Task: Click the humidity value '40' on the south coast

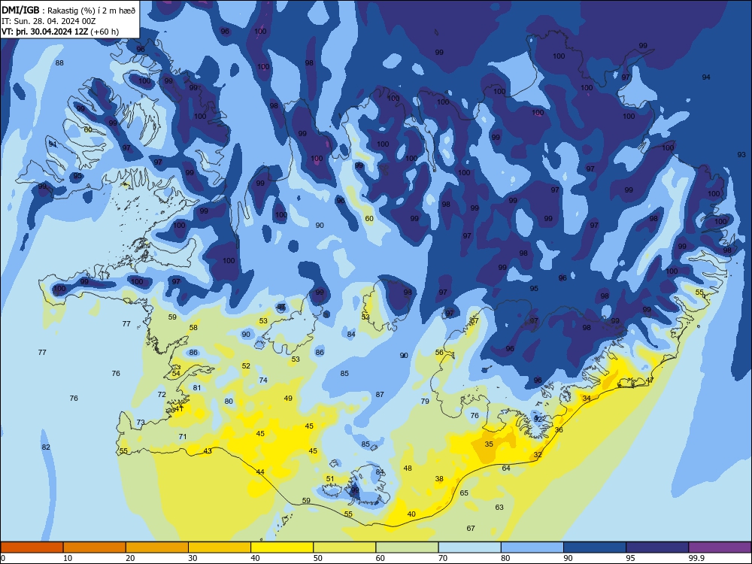Action: click(x=411, y=514)
